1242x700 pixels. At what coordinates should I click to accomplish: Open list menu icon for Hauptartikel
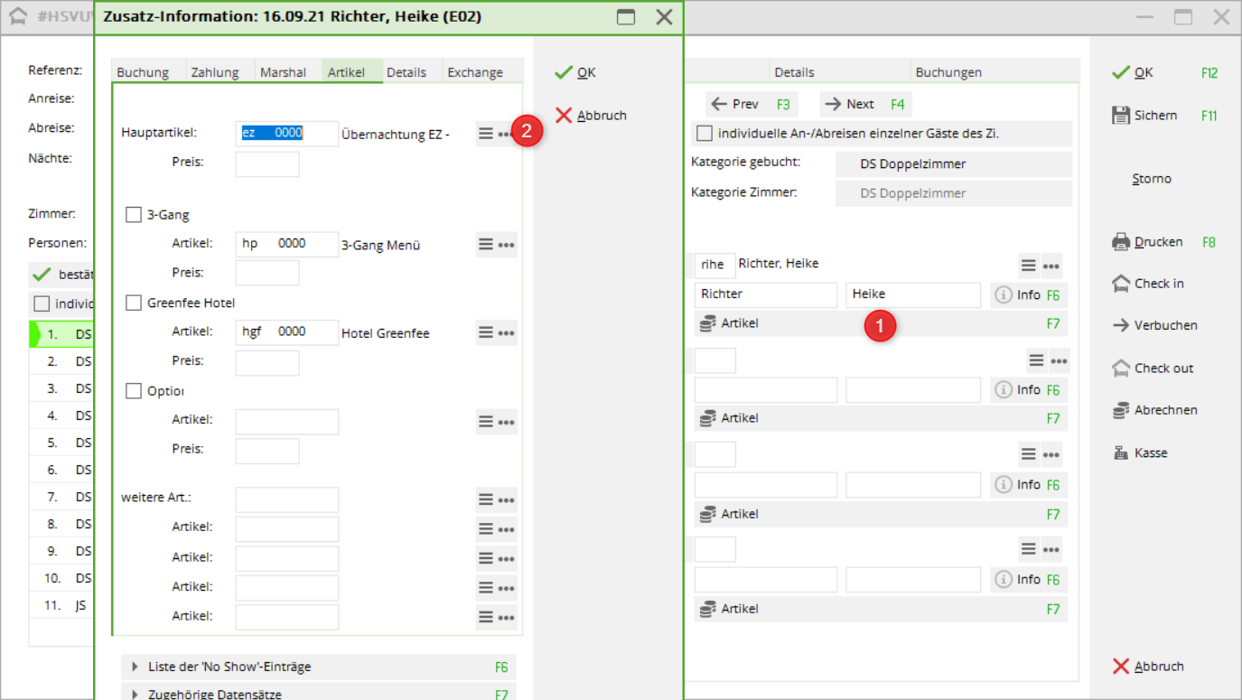(x=486, y=134)
